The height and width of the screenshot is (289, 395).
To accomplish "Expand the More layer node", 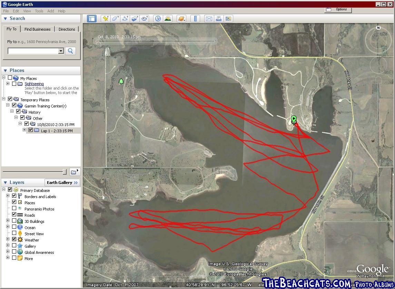I will [8, 258].
